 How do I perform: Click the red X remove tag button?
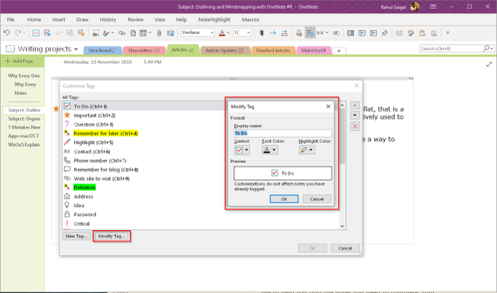(x=354, y=127)
